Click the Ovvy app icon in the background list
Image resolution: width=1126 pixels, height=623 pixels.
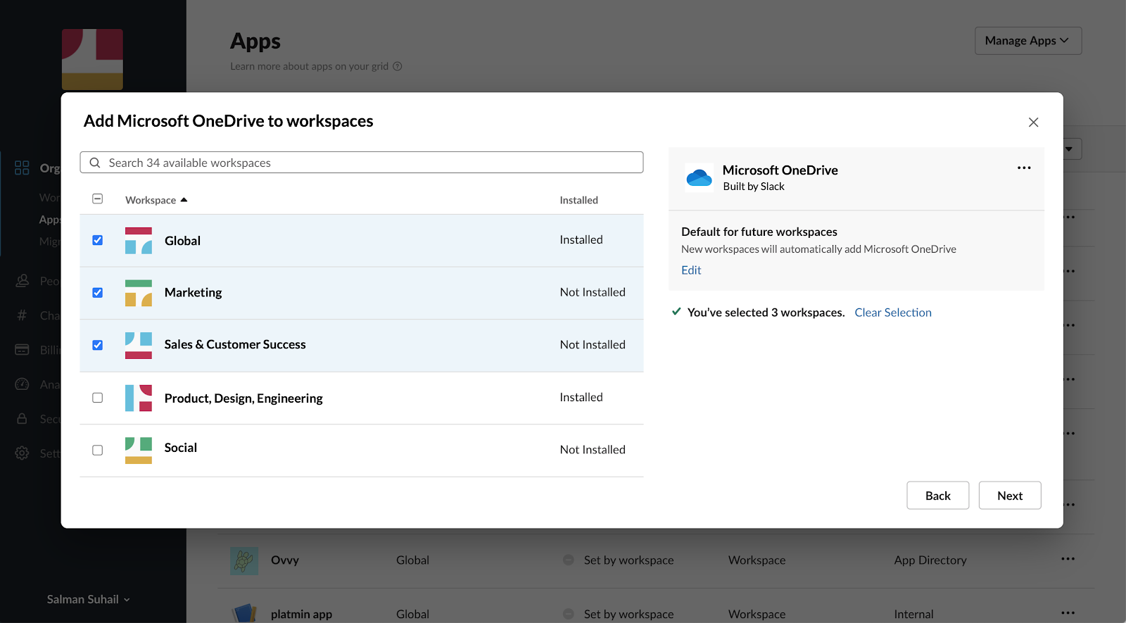tap(244, 561)
